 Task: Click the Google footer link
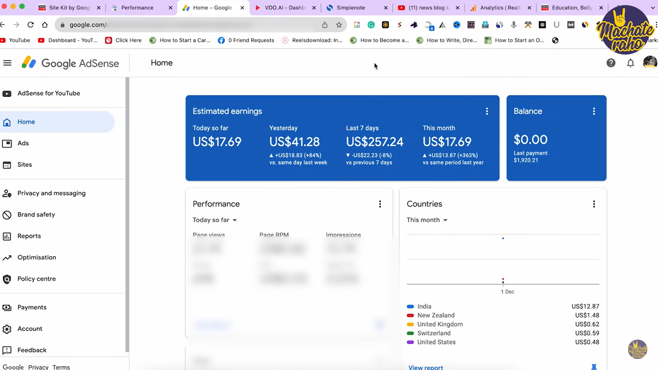(x=13, y=367)
